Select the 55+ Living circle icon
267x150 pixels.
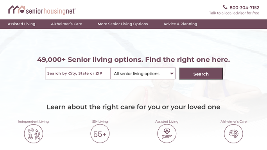[x=100, y=134]
